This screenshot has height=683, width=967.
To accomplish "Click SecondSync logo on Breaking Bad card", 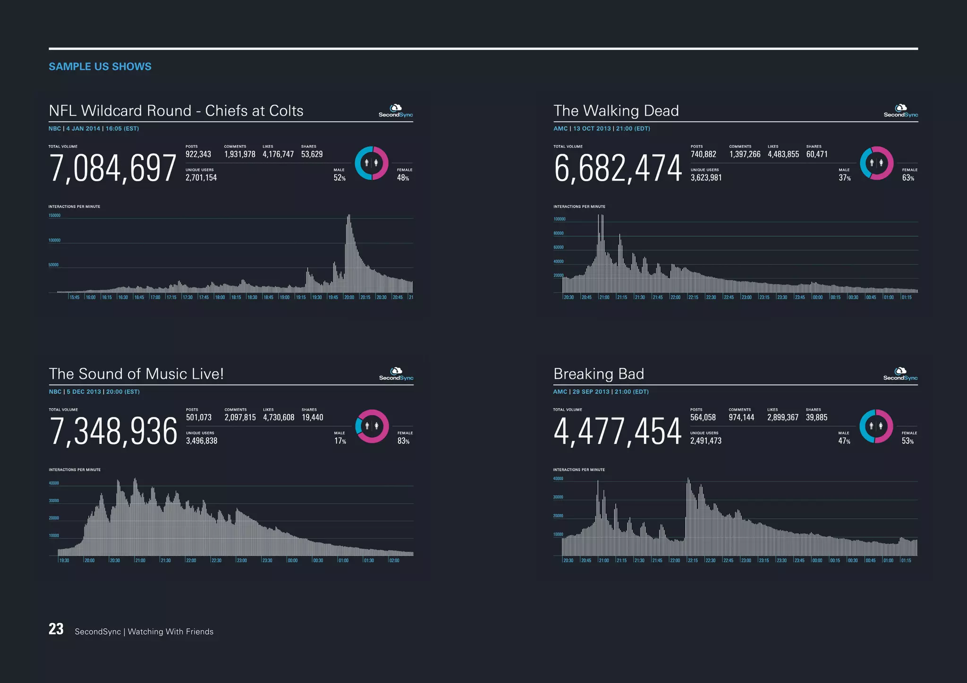I will pos(900,375).
